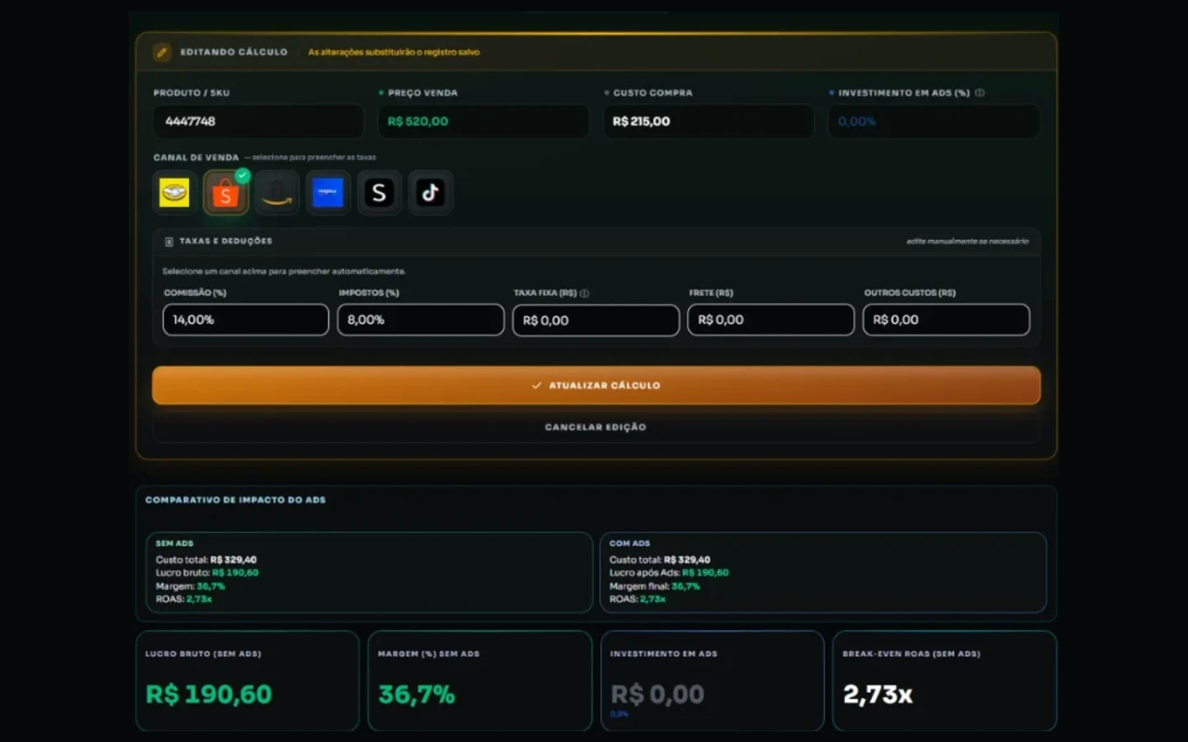Image resolution: width=1188 pixels, height=742 pixels.
Task: Edit the Investimento em Ads percent field
Action: [934, 121]
